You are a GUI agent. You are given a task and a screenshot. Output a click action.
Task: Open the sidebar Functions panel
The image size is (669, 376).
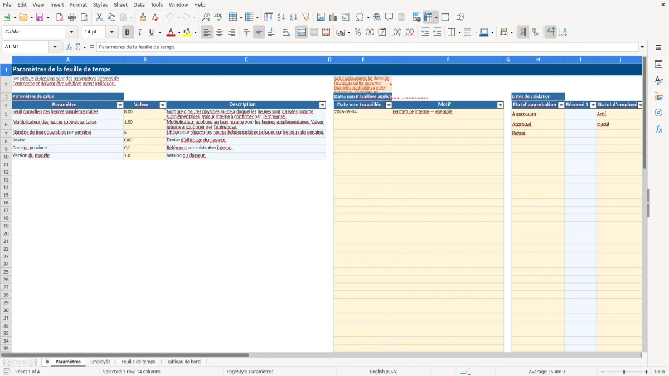[658, 129]
